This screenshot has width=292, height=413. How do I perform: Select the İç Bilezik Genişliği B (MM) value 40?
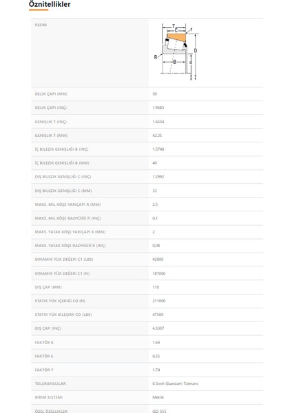(x=155, y=162)
